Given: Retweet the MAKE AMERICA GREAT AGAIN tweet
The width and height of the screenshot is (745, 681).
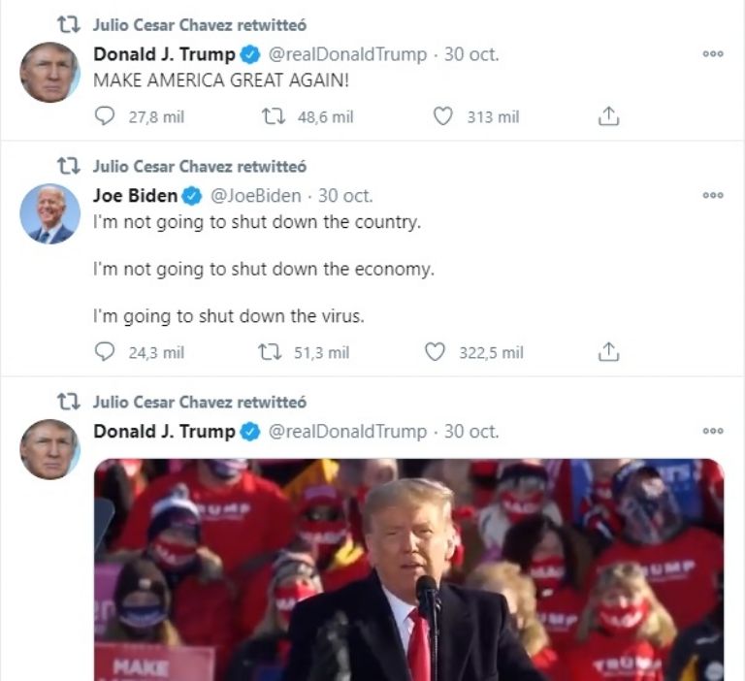Looking at the screenshot, I should pyautogui.click(x=275, y=116).
